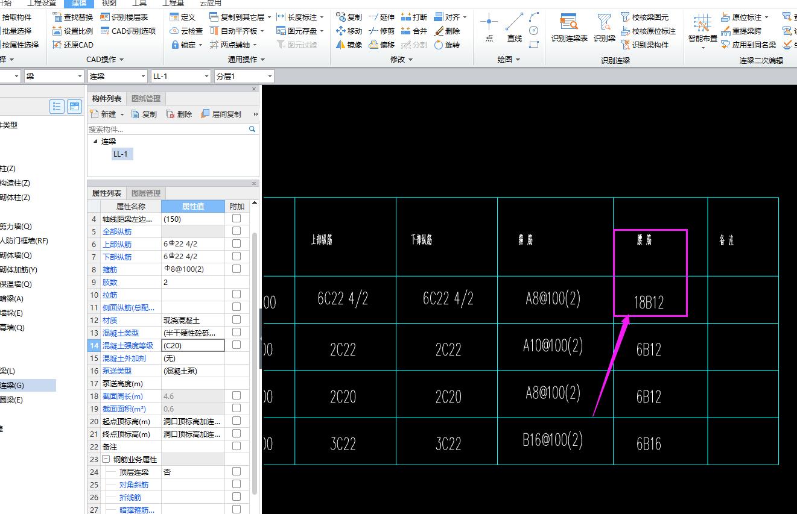
Task: Check 附加 box for 拉筋 row
Action: tap(237, 294)
